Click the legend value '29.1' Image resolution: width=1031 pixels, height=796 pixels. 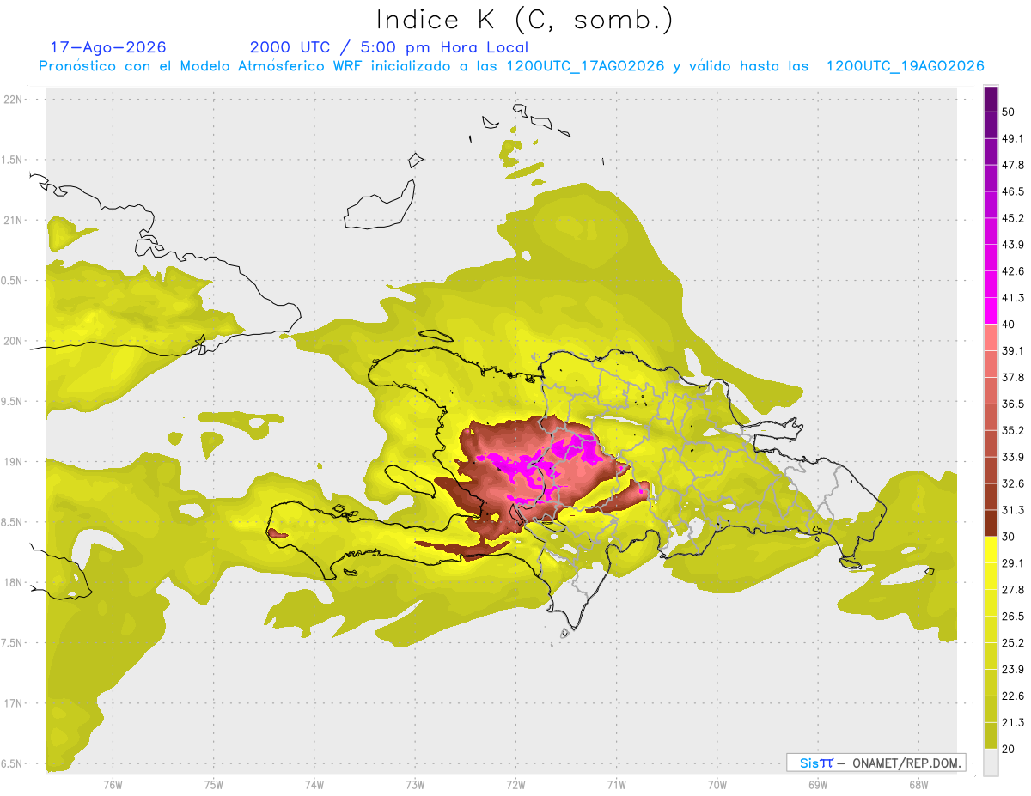pyautogui.click(x=1013, y=563)
